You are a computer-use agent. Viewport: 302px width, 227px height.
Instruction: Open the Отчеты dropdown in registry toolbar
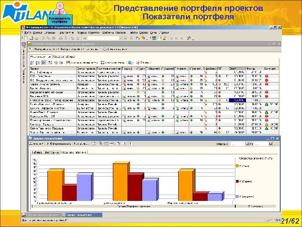tap(144, 63)
